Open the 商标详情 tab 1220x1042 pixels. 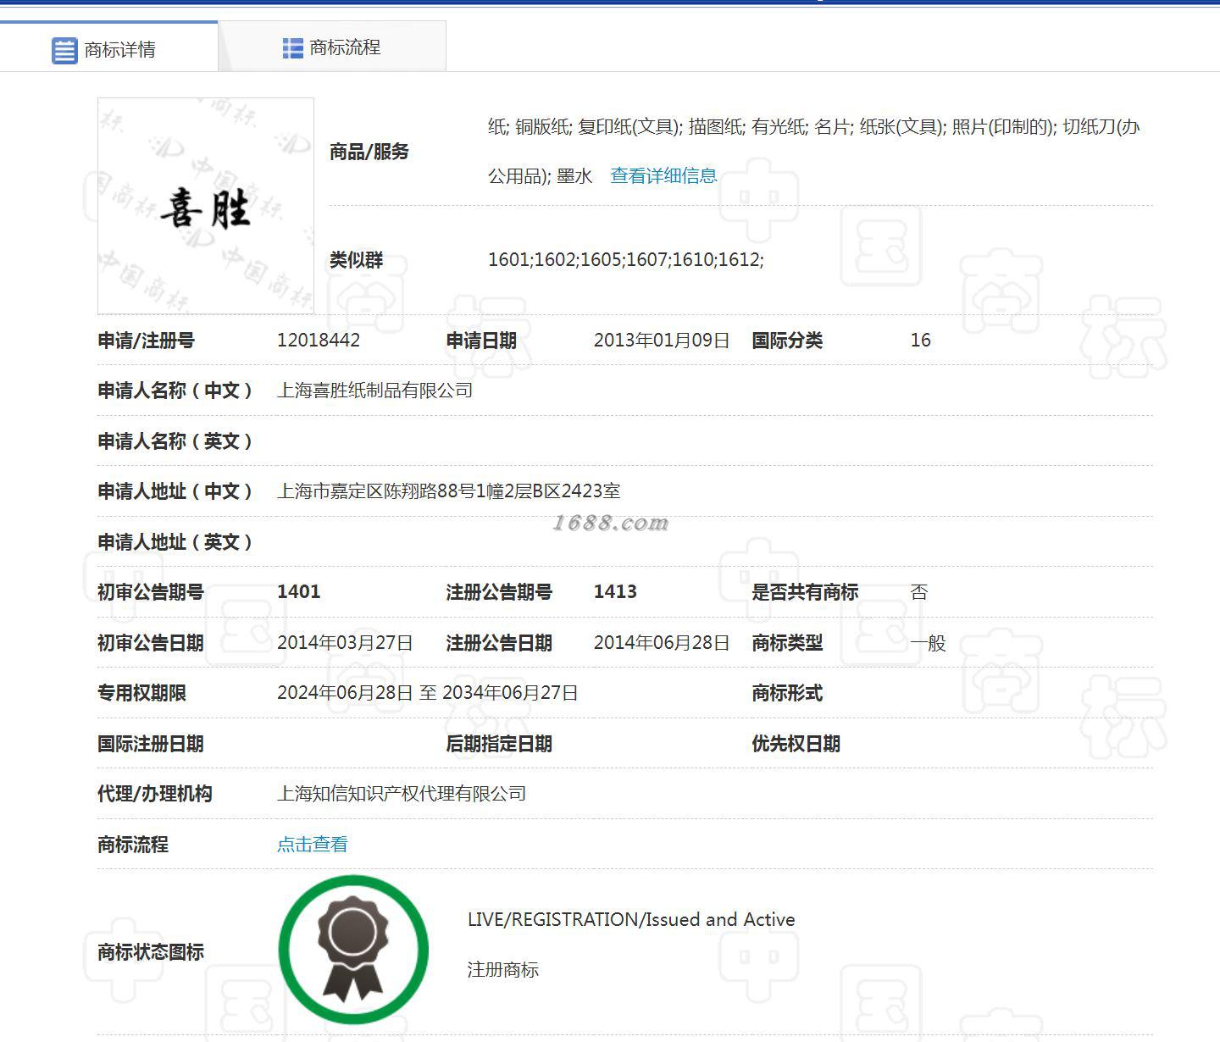108,47
